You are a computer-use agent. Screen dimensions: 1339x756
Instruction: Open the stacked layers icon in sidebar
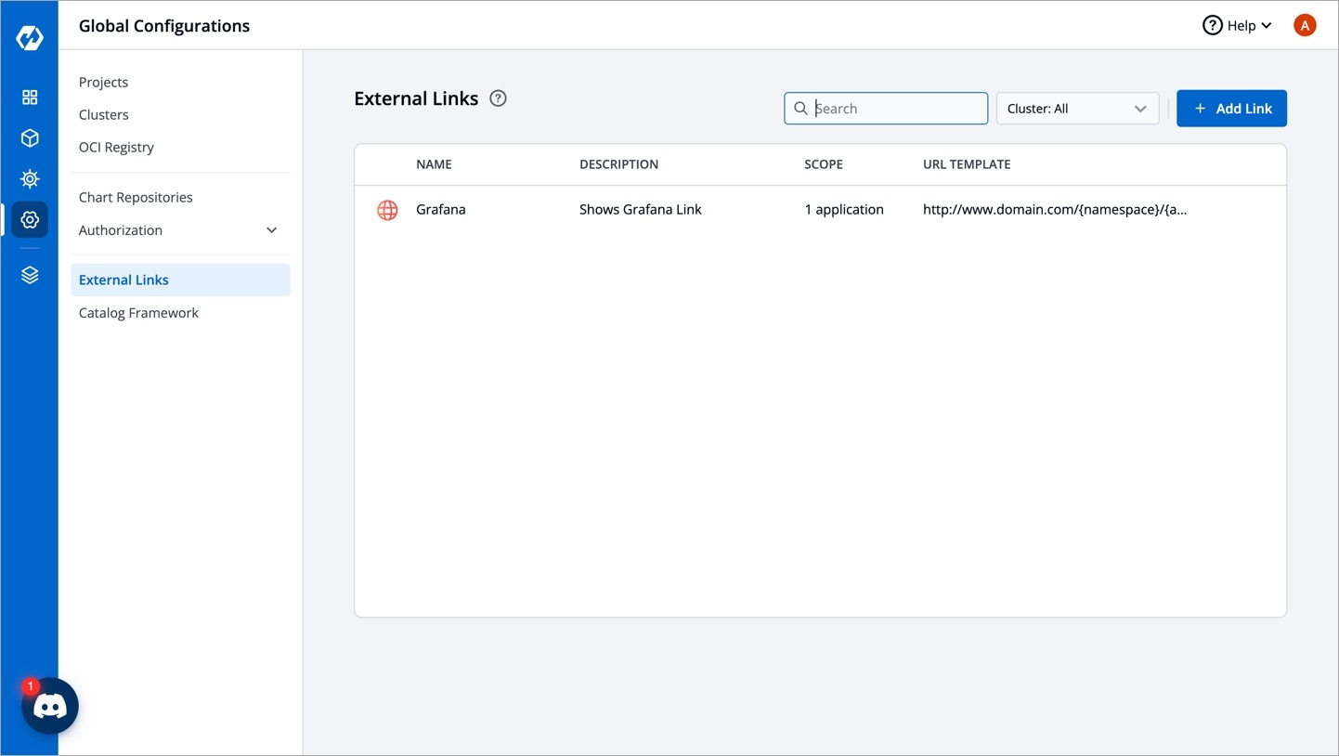click(30, 276)
